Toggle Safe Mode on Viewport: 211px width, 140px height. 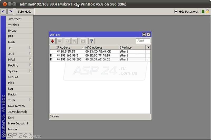pyautogui.click(x=25, y=12)
